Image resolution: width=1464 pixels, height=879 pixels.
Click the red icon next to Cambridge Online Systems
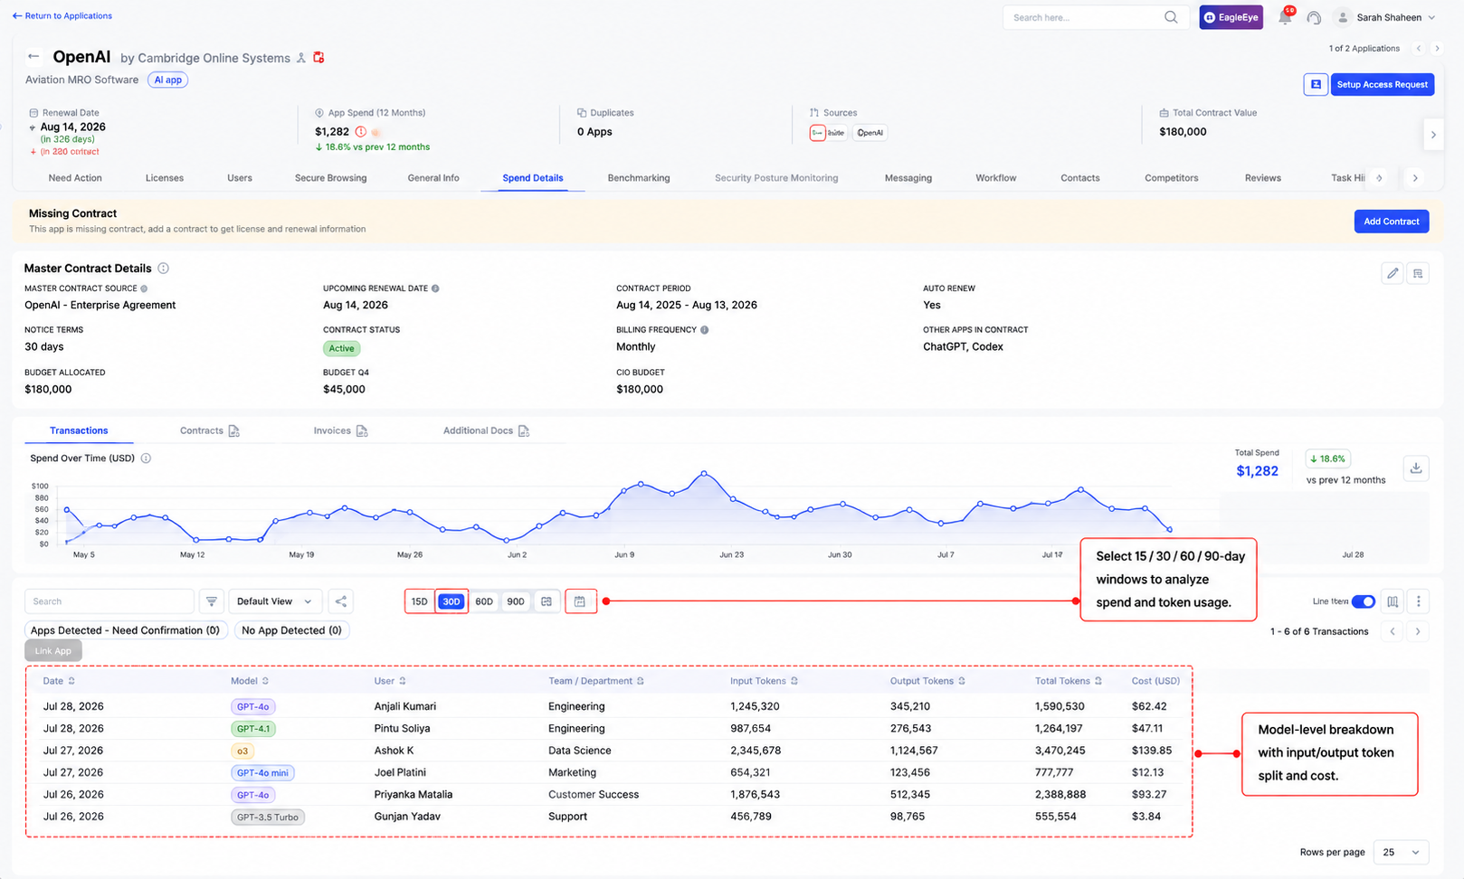click(318, 57)
